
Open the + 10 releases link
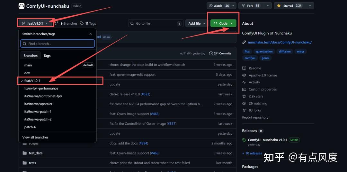pyautogui.click(x=252, y=153)
